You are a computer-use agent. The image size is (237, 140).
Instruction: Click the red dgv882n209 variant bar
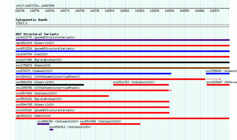click(x=122, y=46)
